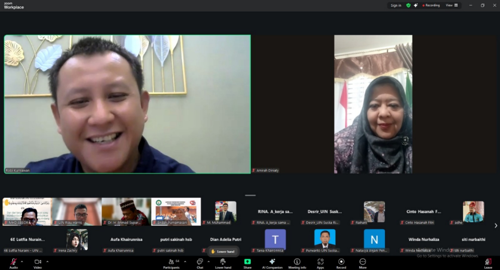Expand the Participants options arrow
The image size is (500, 270).
[185, 261]
